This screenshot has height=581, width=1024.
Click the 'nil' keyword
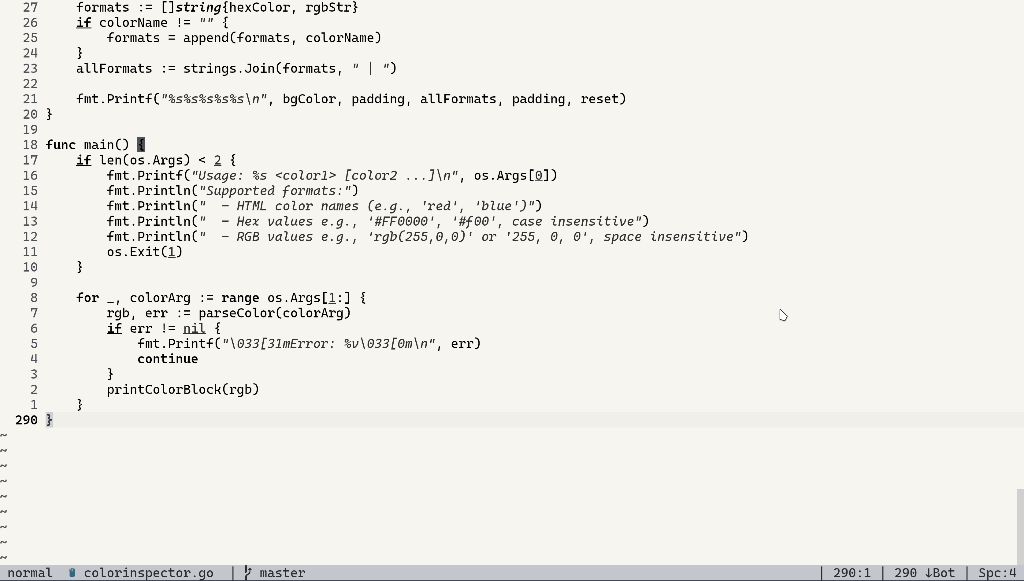coord(194,328)
